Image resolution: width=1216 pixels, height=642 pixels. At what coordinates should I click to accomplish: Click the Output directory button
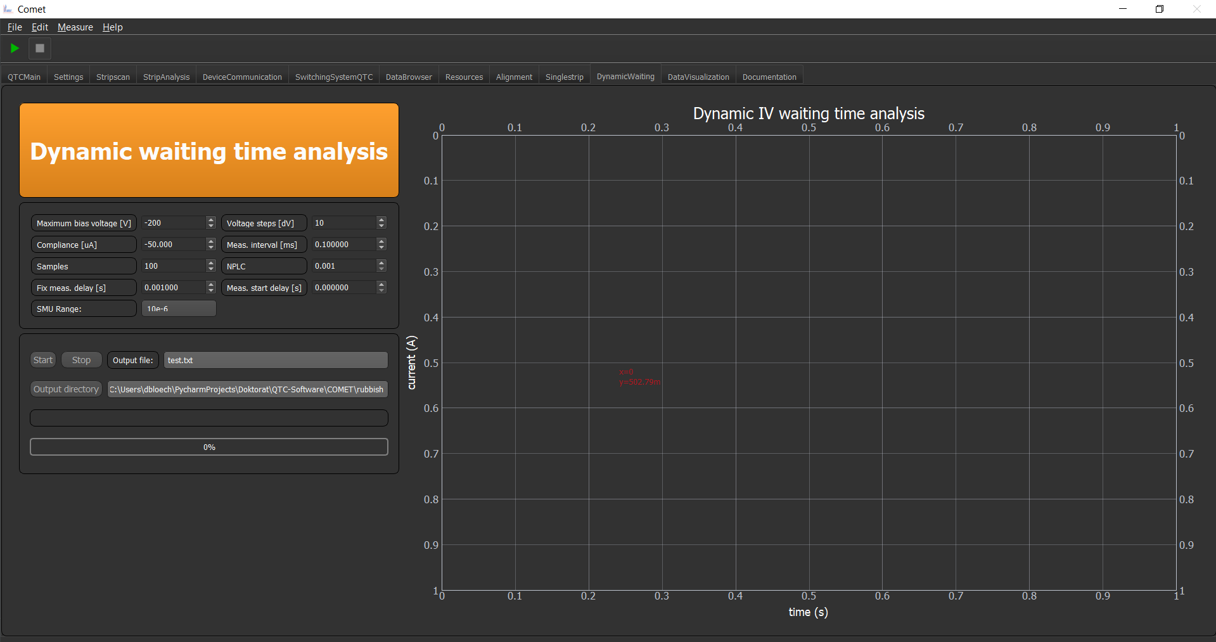point(66,389)
